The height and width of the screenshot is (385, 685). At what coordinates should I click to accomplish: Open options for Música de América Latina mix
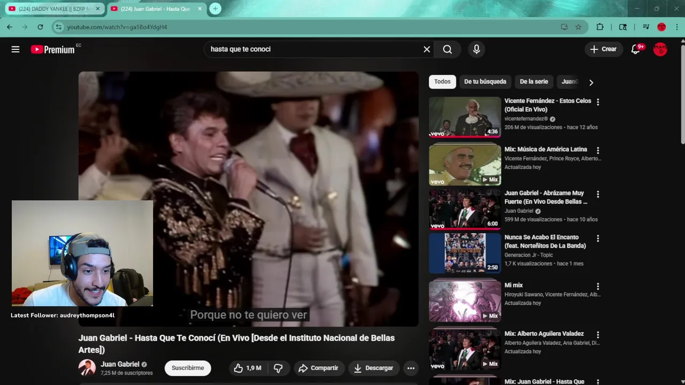tap(598, 151)
